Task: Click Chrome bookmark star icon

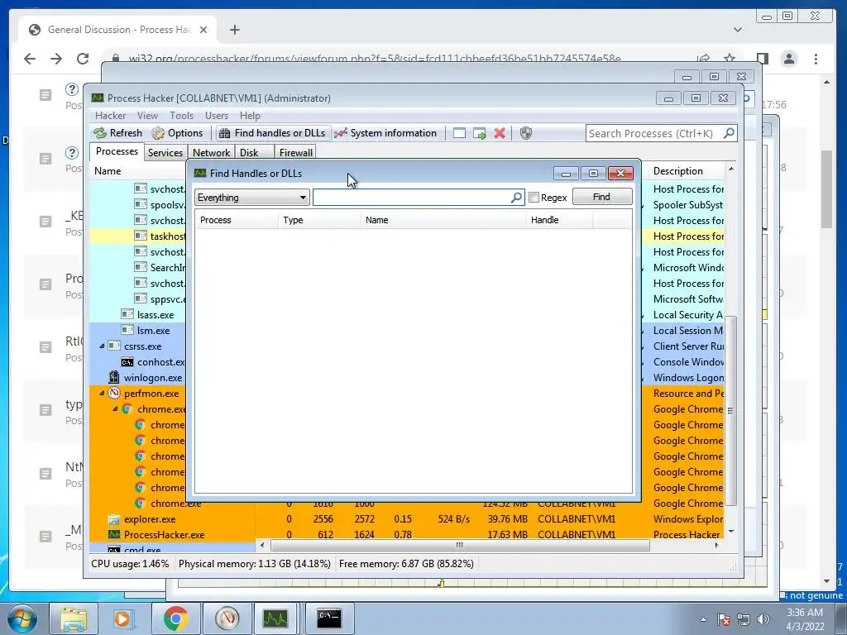Action: pyautogui.click(x=730, y=59)
